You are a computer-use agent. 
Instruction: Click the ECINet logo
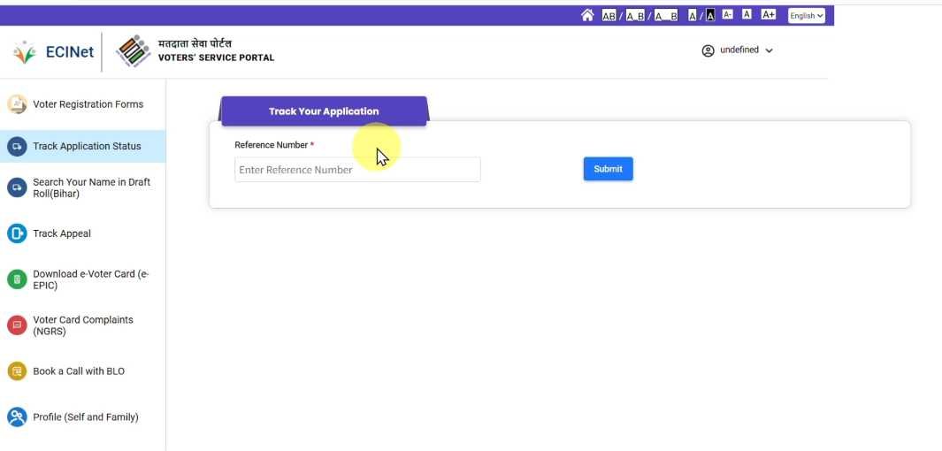pyautogui.click(x=54, y=52)
